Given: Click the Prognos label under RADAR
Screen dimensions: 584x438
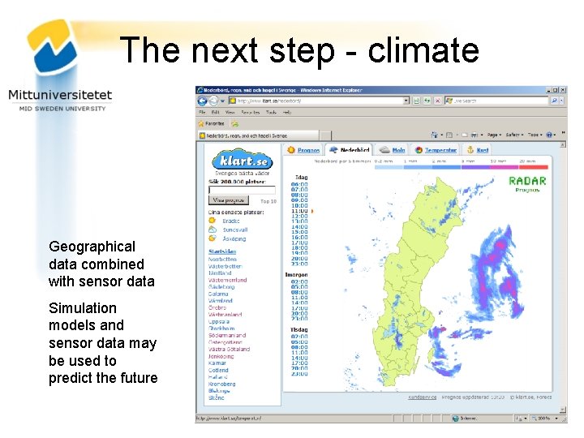Looking at the screenshot, I should point(527,190).
